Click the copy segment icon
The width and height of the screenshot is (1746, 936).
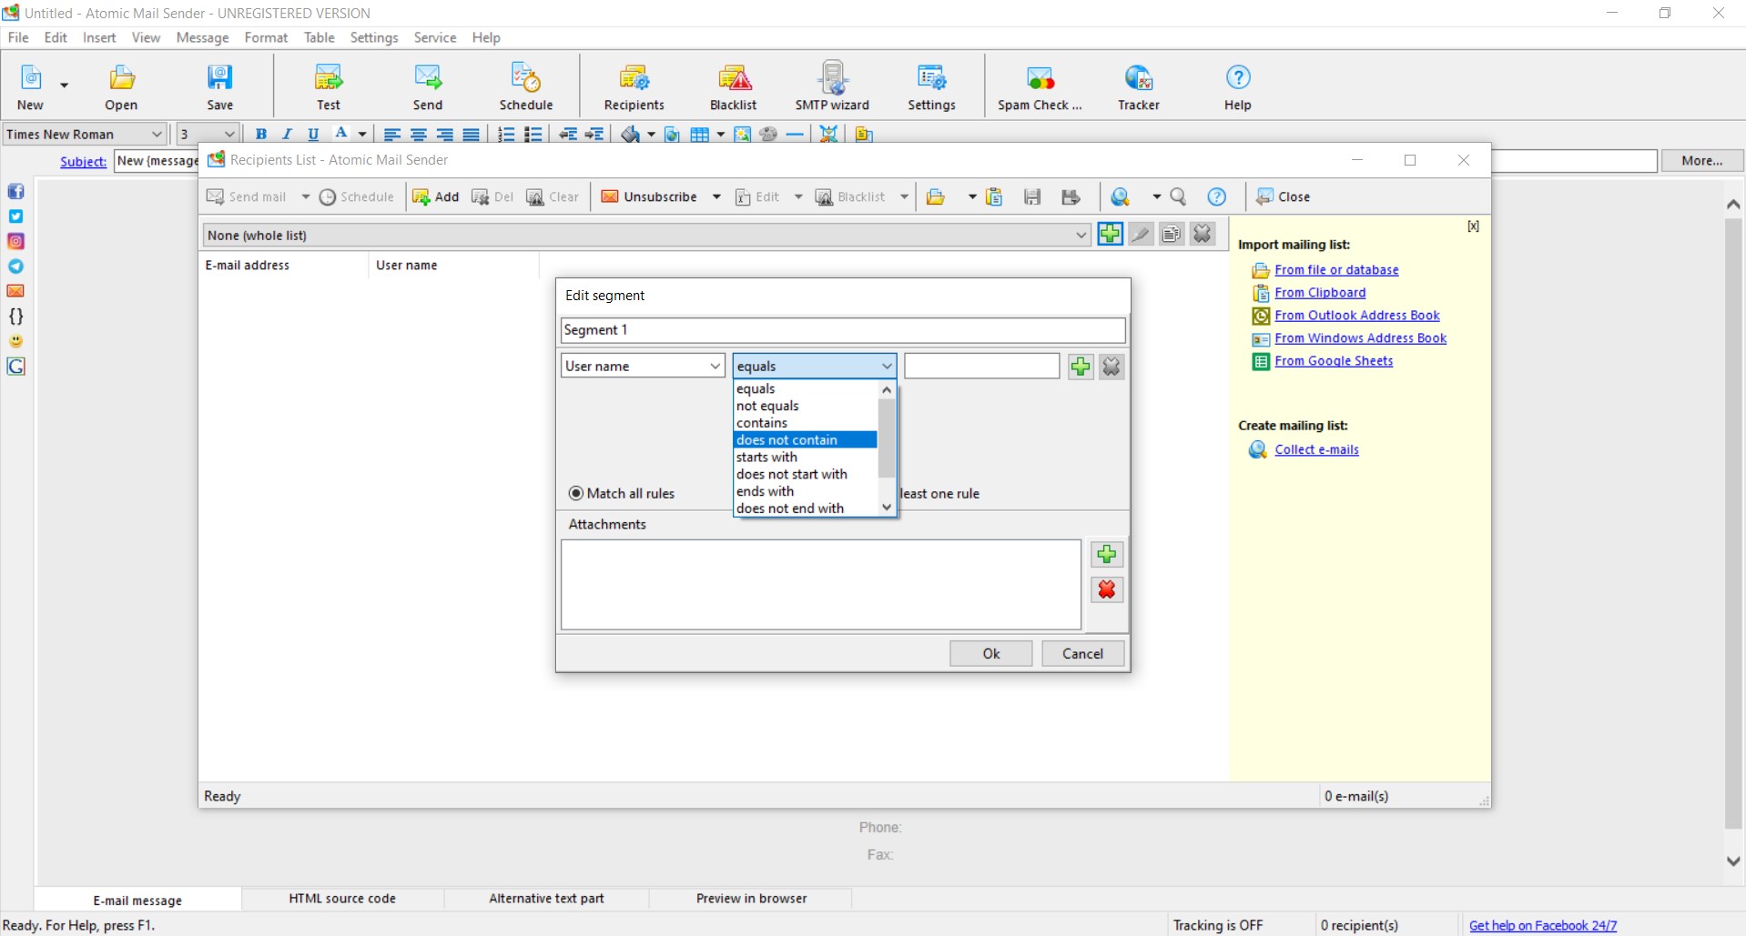pos(1172,234)
